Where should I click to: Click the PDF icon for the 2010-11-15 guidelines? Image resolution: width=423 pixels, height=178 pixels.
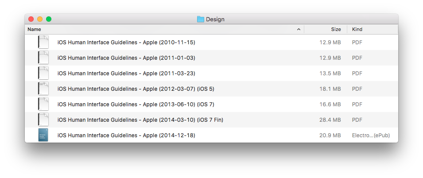[43, 43]
